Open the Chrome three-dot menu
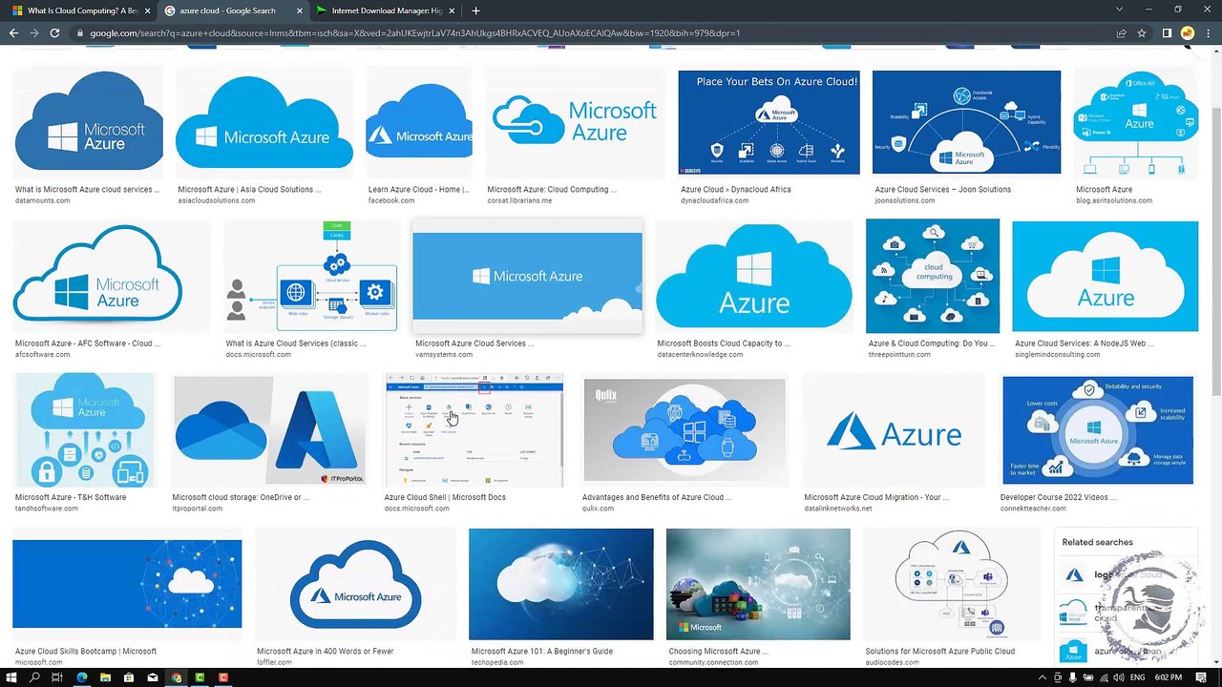The width and height of the screenshot is (1222, 687). click(x=1208, y=33)
